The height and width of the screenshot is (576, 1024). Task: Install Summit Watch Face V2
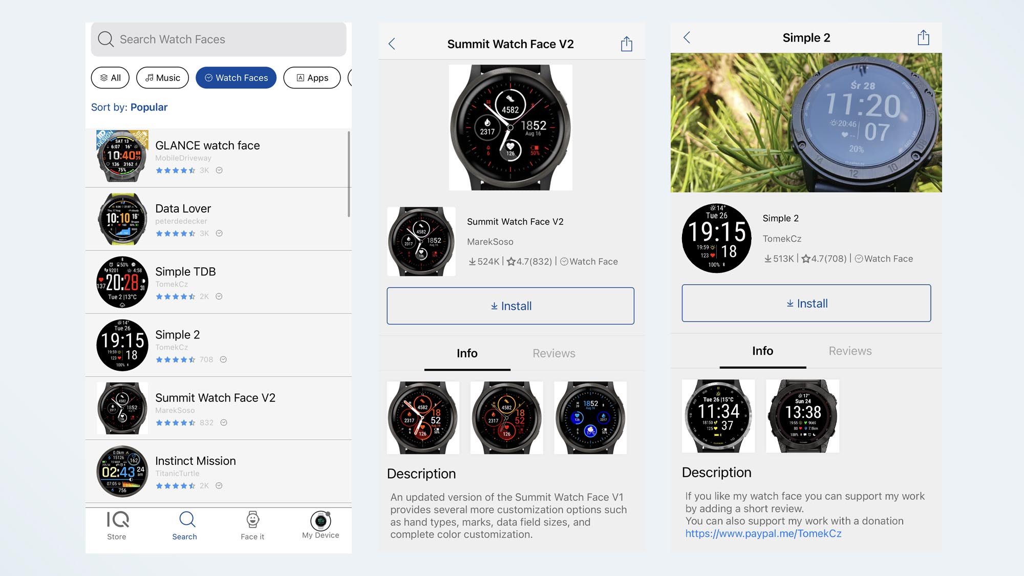tap(511, 305)
